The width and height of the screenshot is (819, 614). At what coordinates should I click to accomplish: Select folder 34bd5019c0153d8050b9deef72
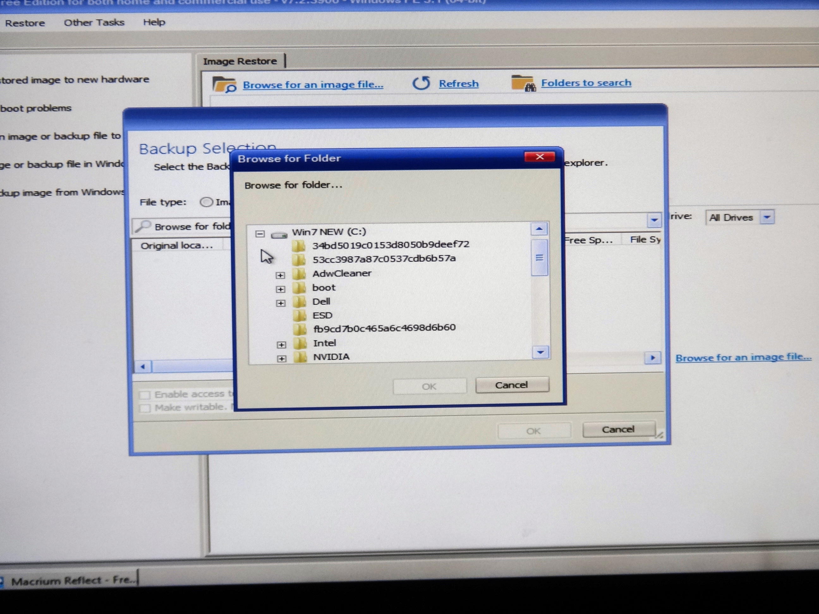pyautogui.click(x=391, y=245)
